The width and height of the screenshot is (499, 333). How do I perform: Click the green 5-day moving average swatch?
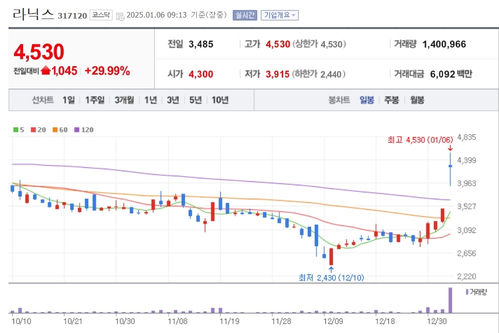16,130
